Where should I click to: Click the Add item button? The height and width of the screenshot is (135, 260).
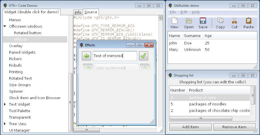[x=190, y=127]
